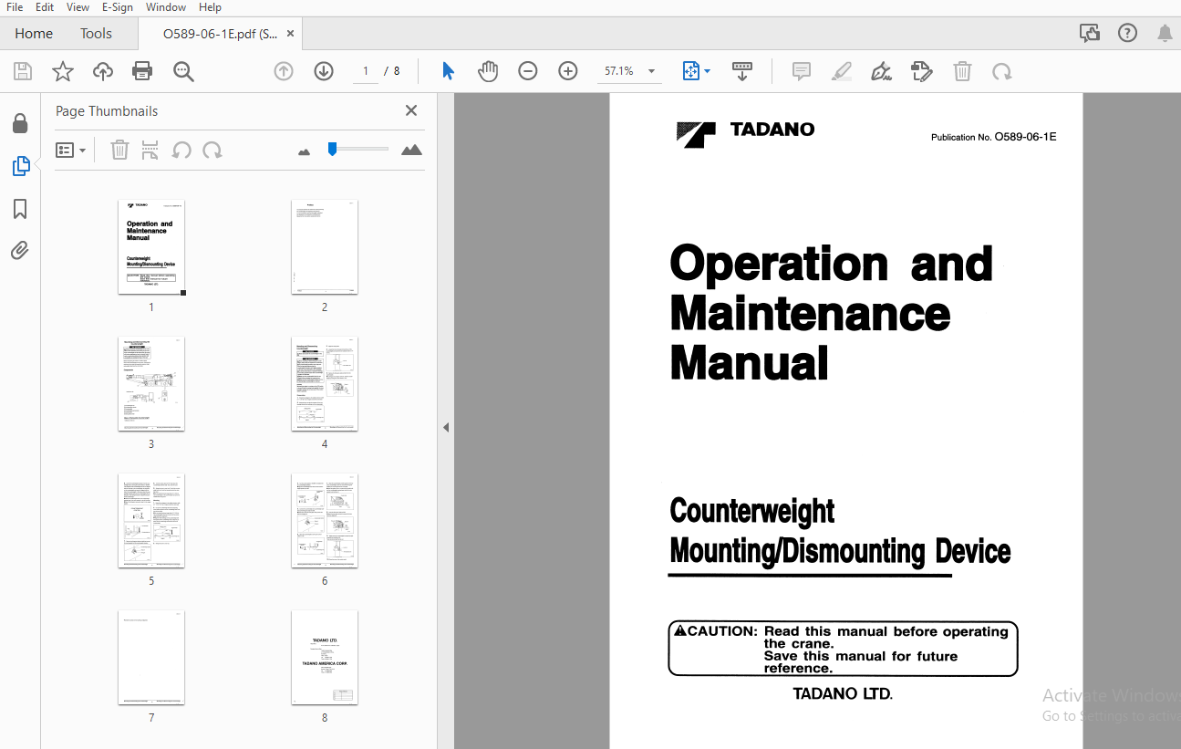Expand the fit page options arrow

pos(708,71)
